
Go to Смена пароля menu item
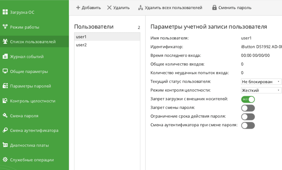coord(24,116)
